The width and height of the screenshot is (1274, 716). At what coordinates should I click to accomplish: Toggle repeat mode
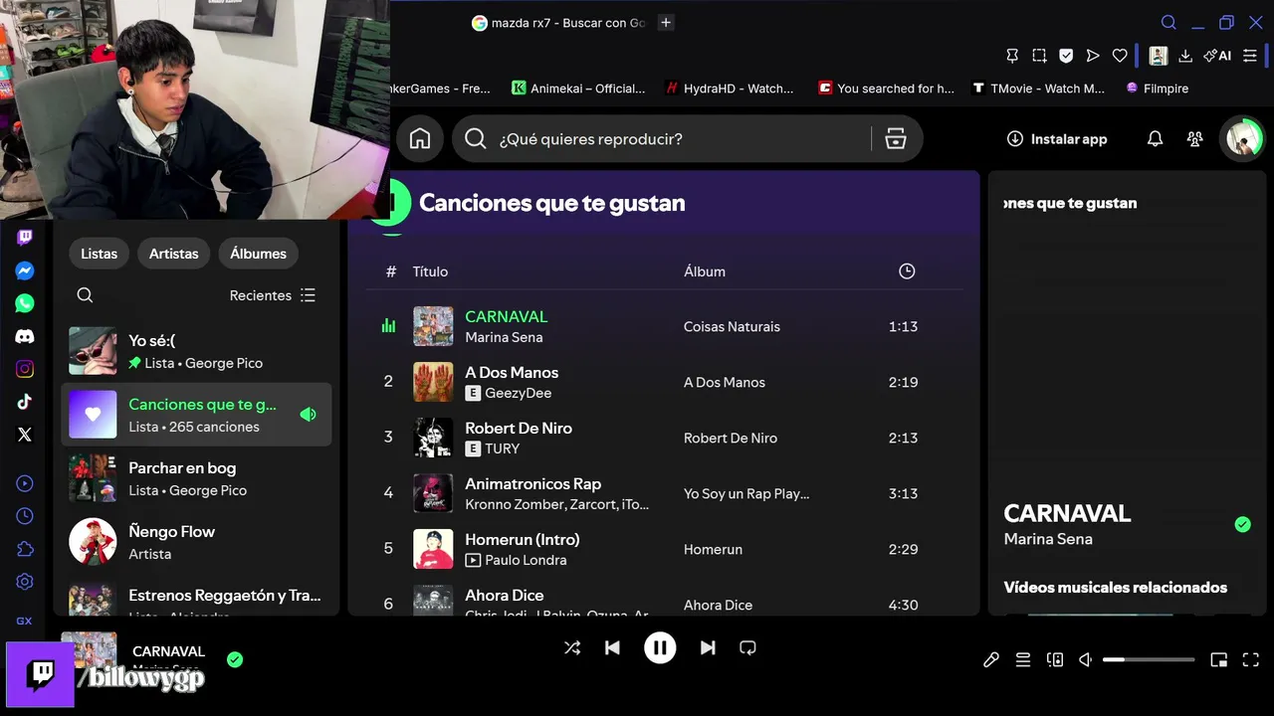747,648
